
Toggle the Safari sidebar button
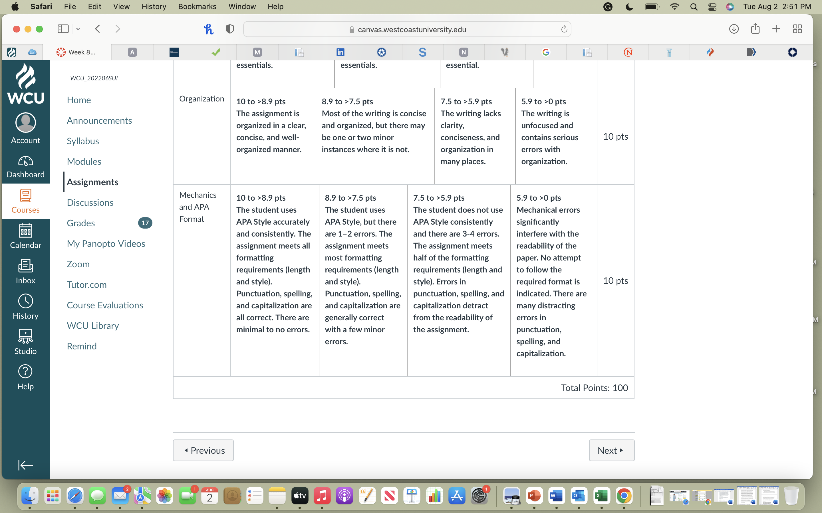pos(63,29)
